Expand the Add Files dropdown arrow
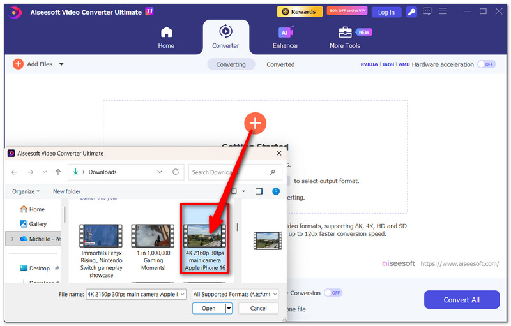The height and width of the screenshot is (326, 511). click(61, 64)
